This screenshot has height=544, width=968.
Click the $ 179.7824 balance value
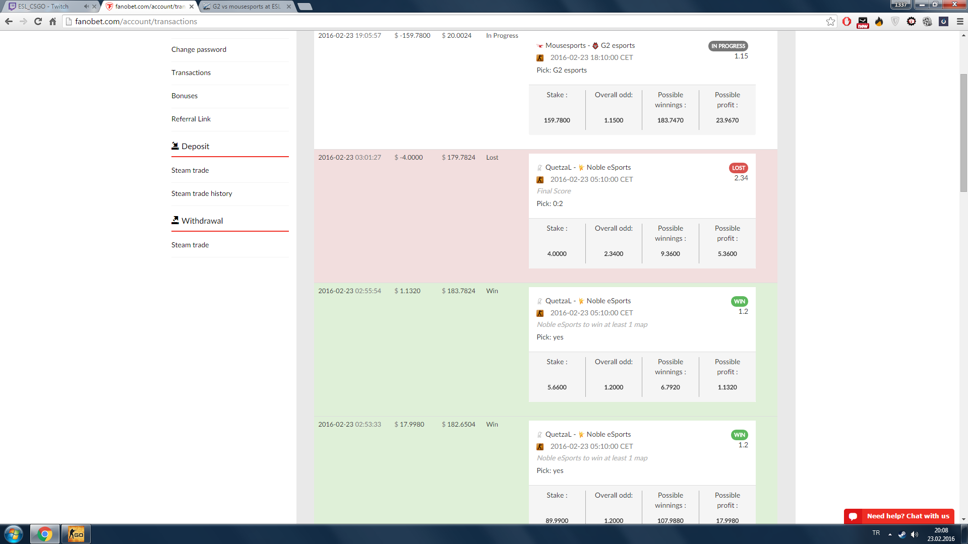[458, 157]
